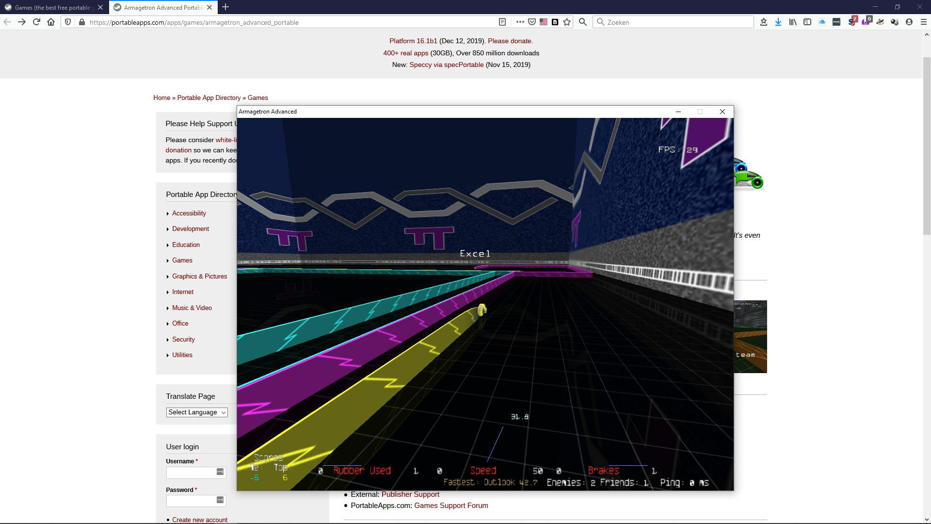Toggle the sidebar icon in toolbar
The width and height of the screenshot is (931, 524).
point(807,22)
